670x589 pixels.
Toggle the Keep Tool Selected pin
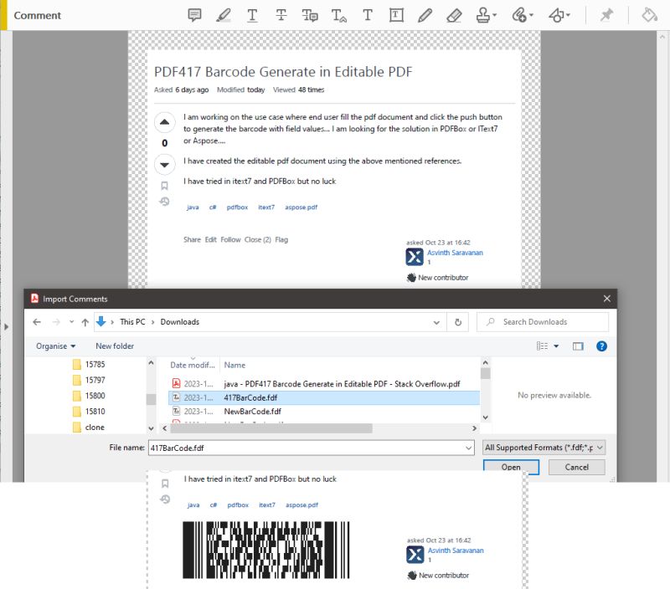point(608,14)
